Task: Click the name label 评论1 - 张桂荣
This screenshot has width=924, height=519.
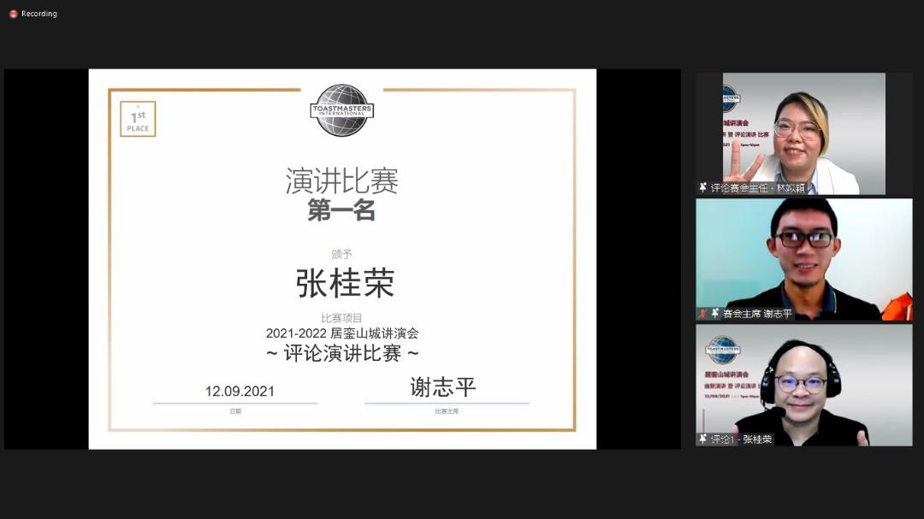Action: tap(741, 439)
